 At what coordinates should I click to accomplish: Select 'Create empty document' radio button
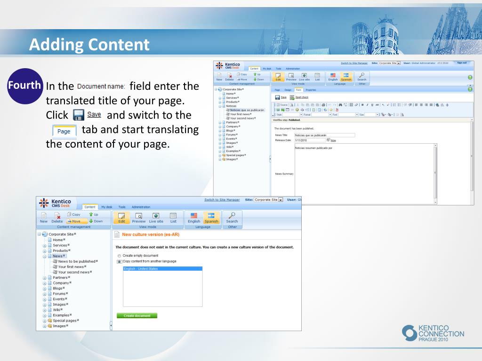(119, 256)
